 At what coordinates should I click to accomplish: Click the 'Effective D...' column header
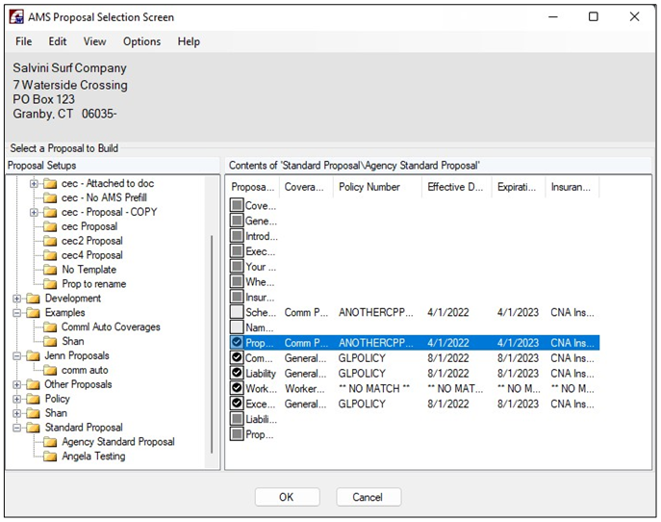pos(456,187)
